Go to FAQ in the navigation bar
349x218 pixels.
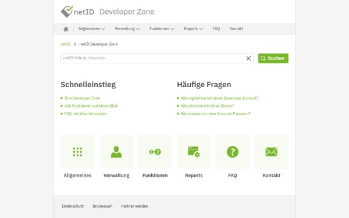pyautogui.click(x=216, y=28)
